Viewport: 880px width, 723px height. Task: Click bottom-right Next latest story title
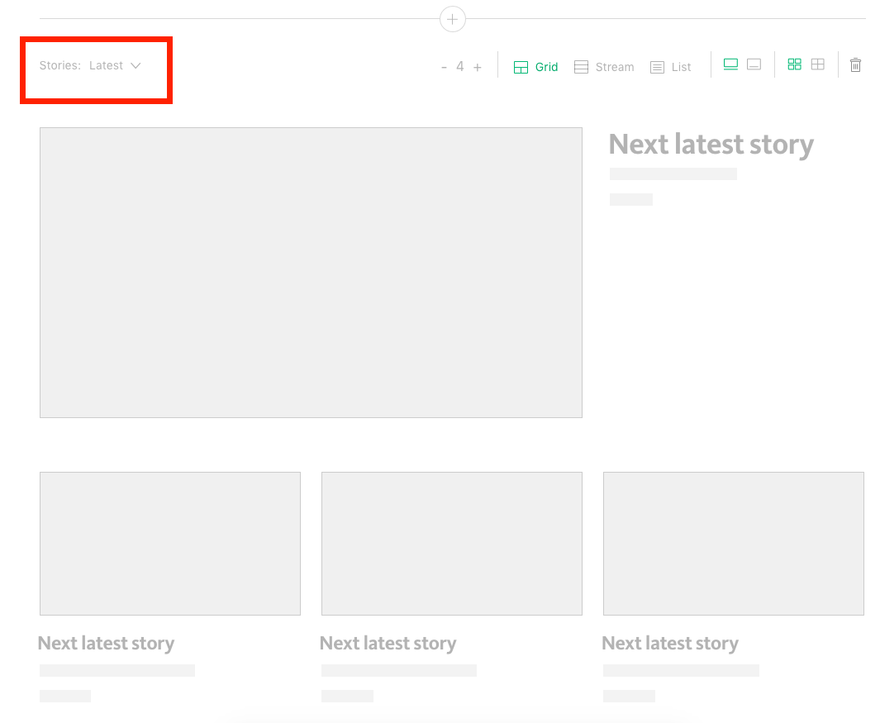click(x=670, y=644)
